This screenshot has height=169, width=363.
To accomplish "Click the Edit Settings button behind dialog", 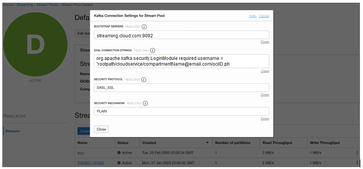I will pos(83,34).
